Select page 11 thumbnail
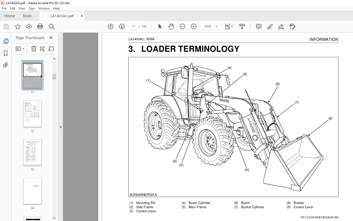Image resolution: width=353 pixels, height=221 pixels. click(x=32, y=75)
